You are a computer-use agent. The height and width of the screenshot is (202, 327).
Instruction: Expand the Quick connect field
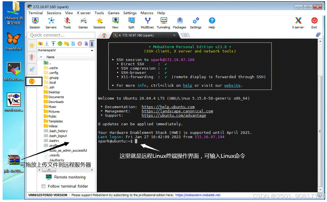click(x=61, y=35)
